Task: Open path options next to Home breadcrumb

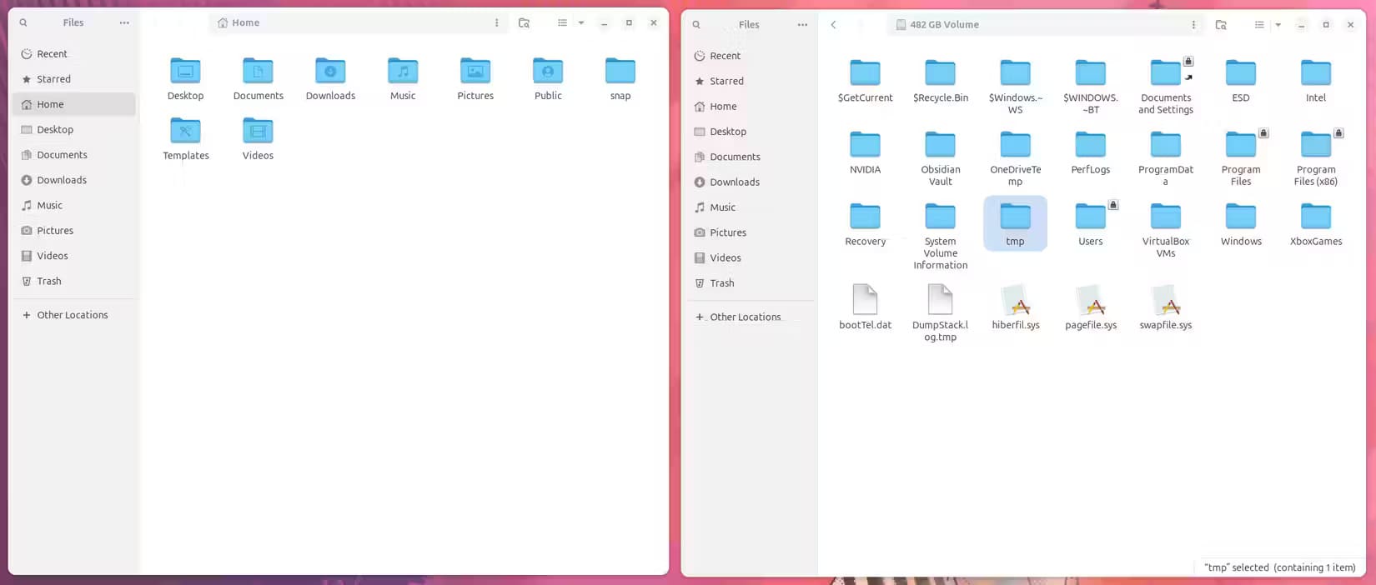Action: tap(497, 22)
